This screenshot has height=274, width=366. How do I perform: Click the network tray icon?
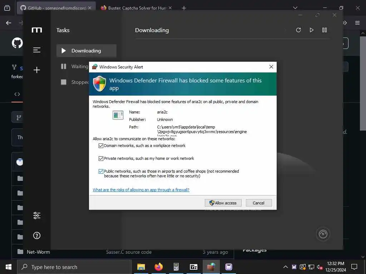click(311, 267)
